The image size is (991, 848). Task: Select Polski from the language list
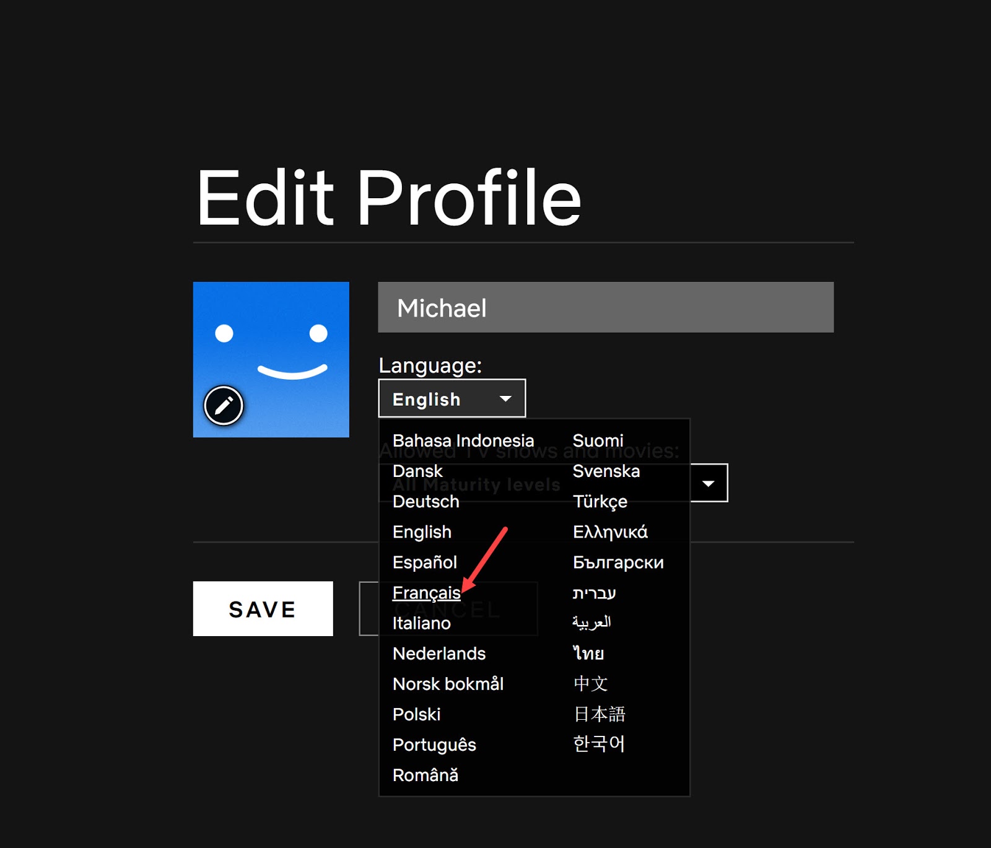point(417,714)
